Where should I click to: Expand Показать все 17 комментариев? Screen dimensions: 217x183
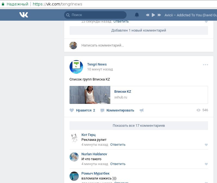click(x=139, y=126)
